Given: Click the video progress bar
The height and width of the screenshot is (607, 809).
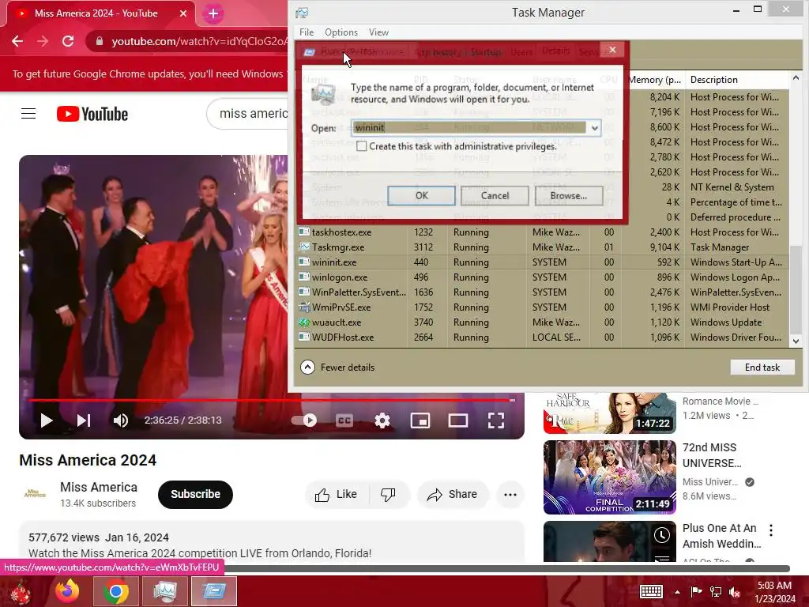Looking at the screenshot, I should point(272,400).
